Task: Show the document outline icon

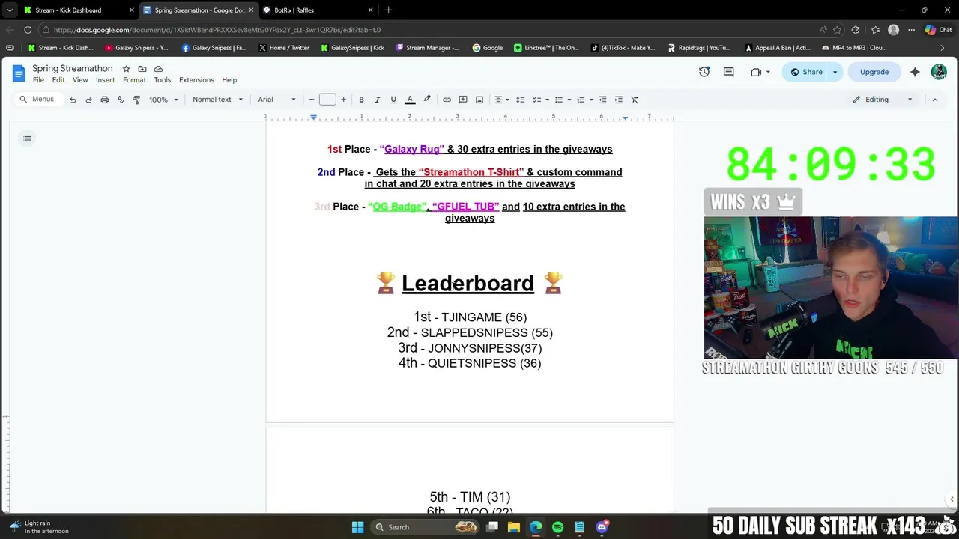Action: pos(27,138)
